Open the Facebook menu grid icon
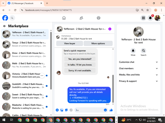The width and height of the screenshot is (165, 123). coord(143,18)
